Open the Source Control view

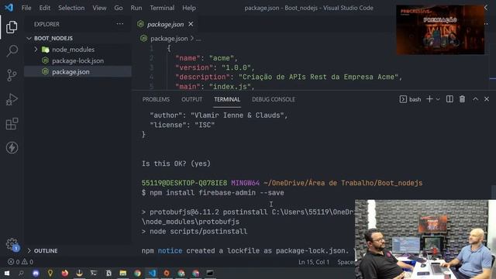click(12, 75)
